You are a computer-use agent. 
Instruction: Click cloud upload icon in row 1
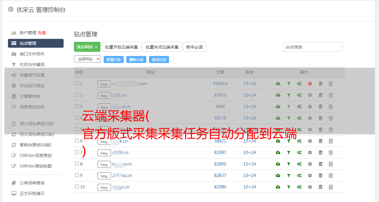click(x=278, y=84)
